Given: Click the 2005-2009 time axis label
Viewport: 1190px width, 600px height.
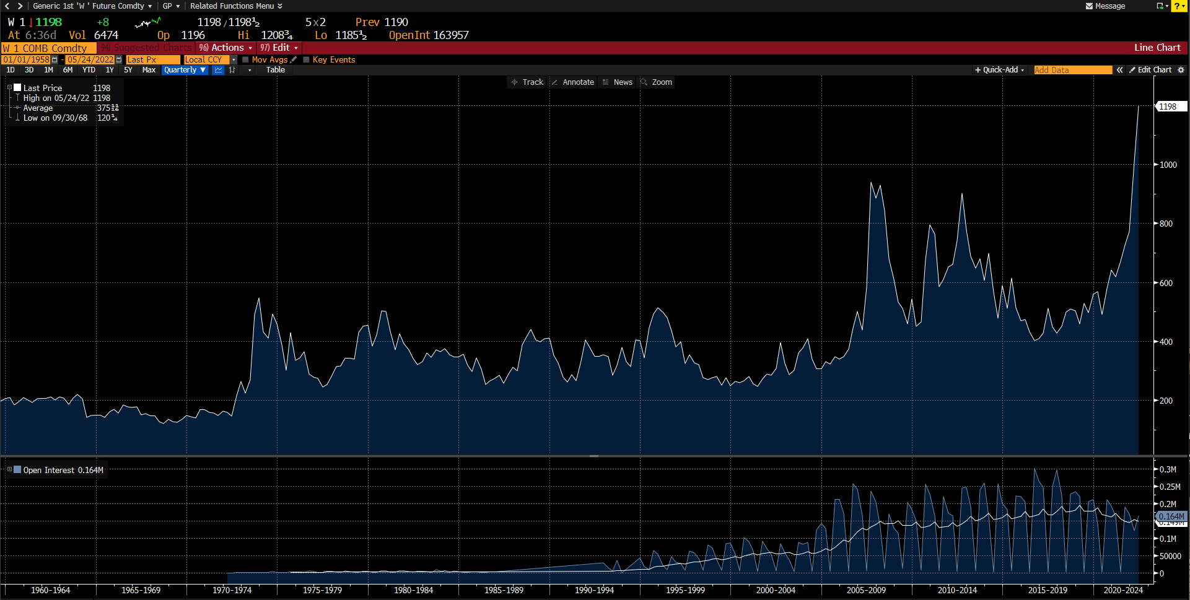Looking at the screenshot, I should (x=866, y=590).
